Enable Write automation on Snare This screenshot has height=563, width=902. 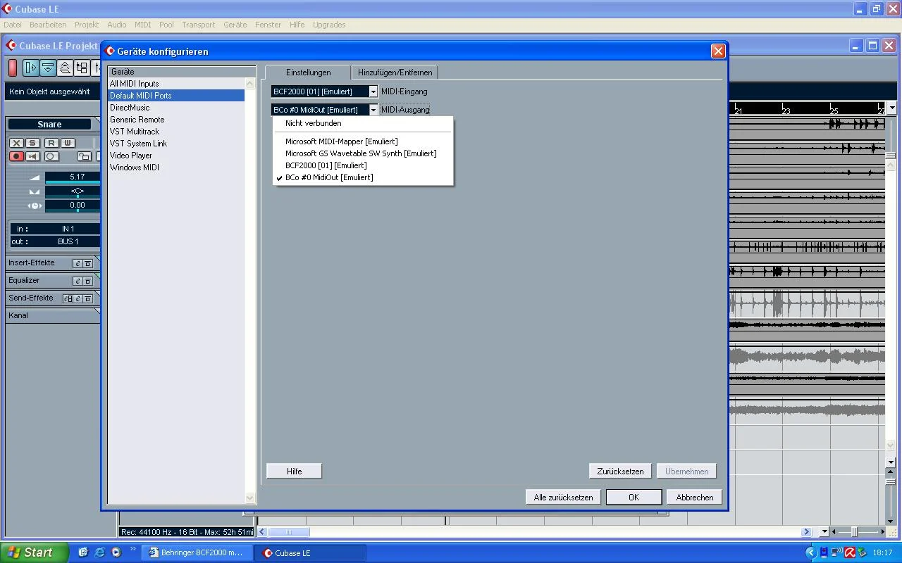68,143
